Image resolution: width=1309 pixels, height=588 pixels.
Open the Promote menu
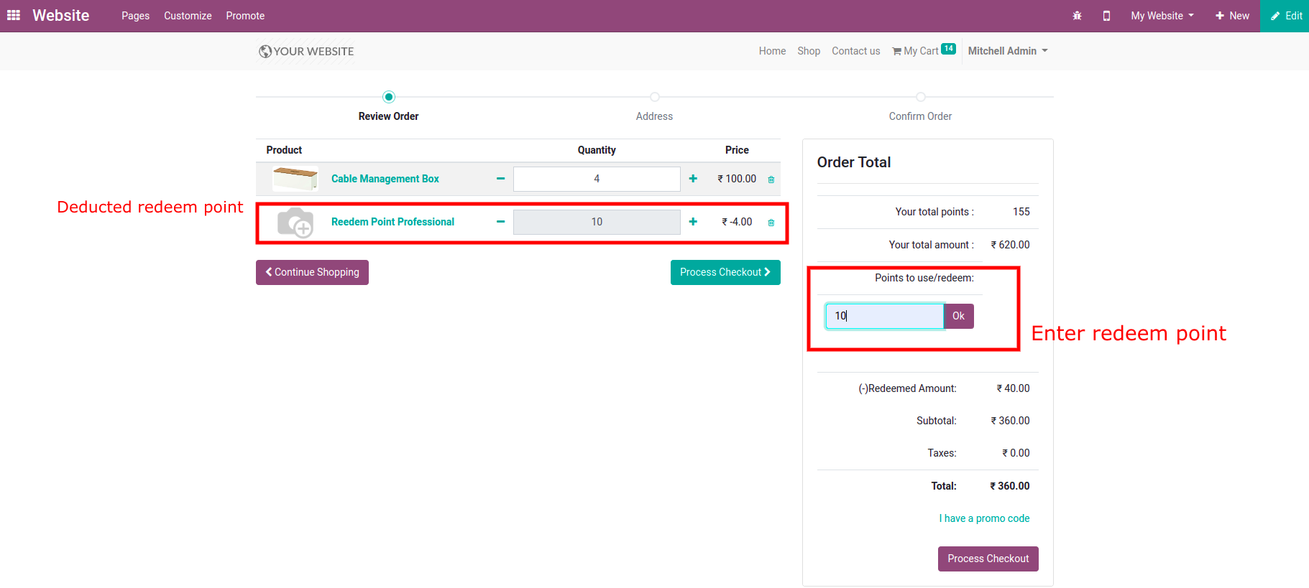coord(245,16)
